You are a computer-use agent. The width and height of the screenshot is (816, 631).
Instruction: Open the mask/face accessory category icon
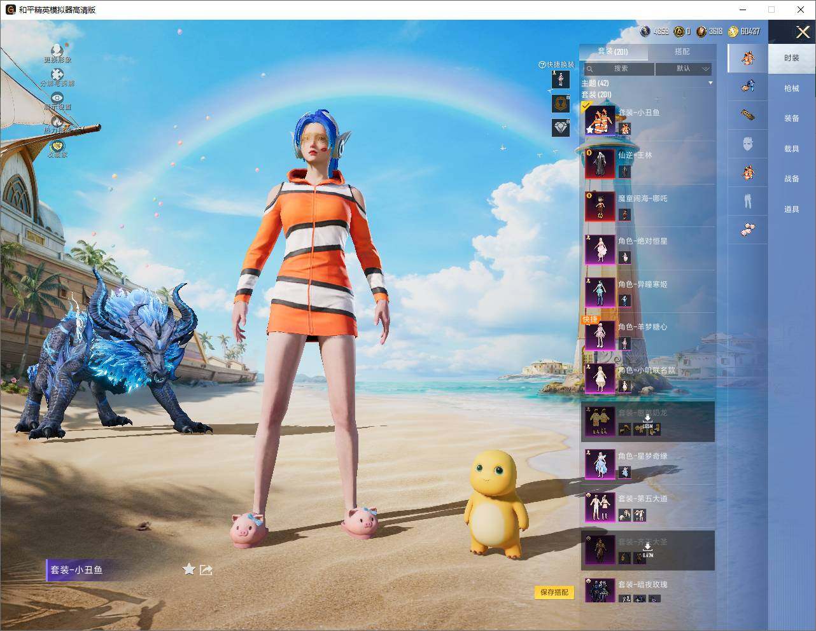748,143
